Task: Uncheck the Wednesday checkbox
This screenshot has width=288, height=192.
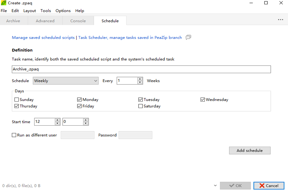Action: [x=203, y=100]
